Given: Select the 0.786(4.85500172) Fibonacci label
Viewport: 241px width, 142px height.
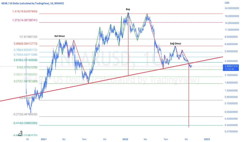Looking at the screenshot, I should (x=26, y=50).
